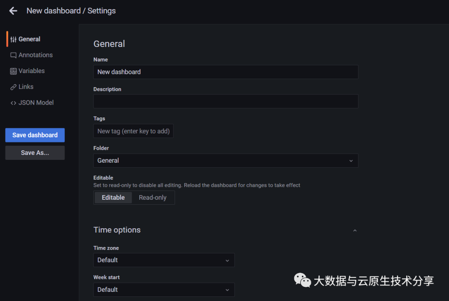The height and width of the screenshot is (301, 449).
Task: Click the back arrow icon
Action: (x=13, y=11)
